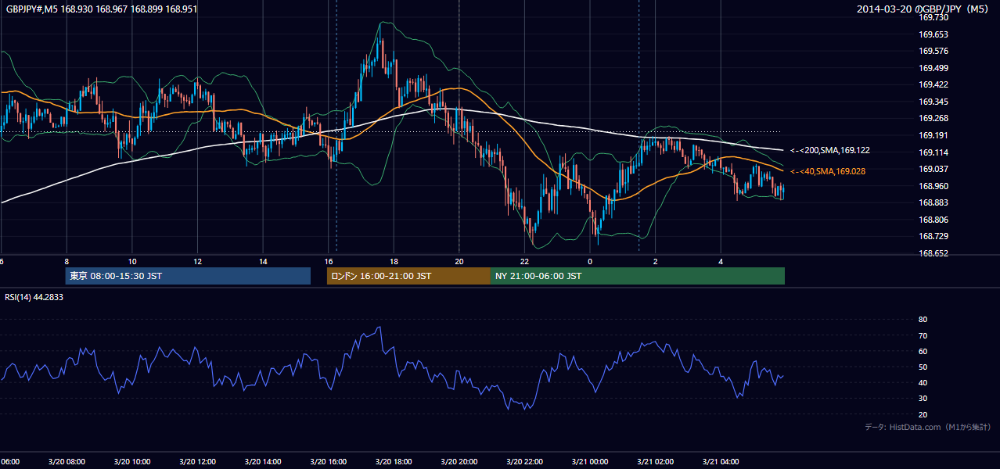This screenshot has height=469, width=1000.
Task: Click the bottom time label 3/21 04:00
Action: [721, 462]
